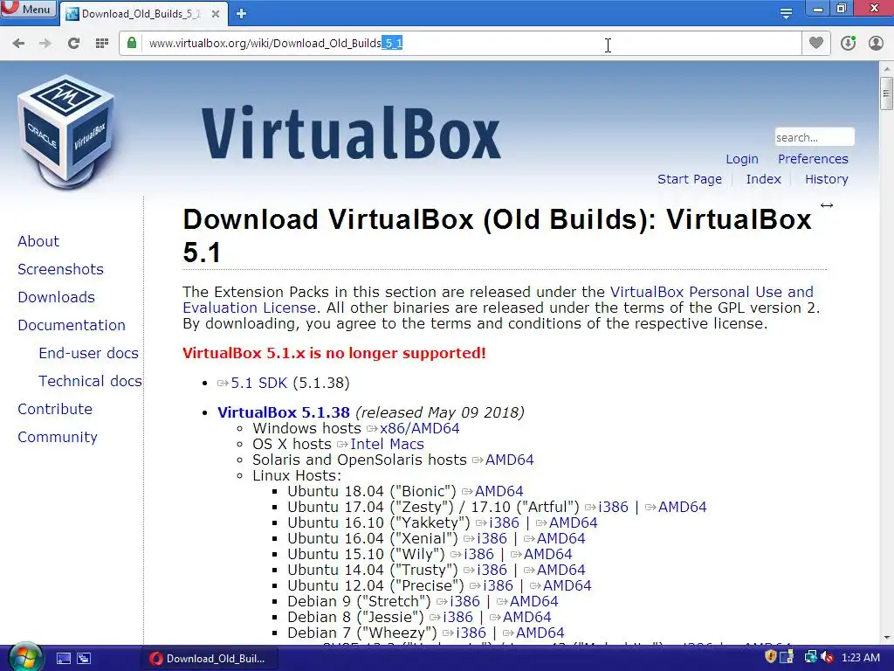Click the page width toggle arrow icon
894x671 pixels.
[827, 205]
